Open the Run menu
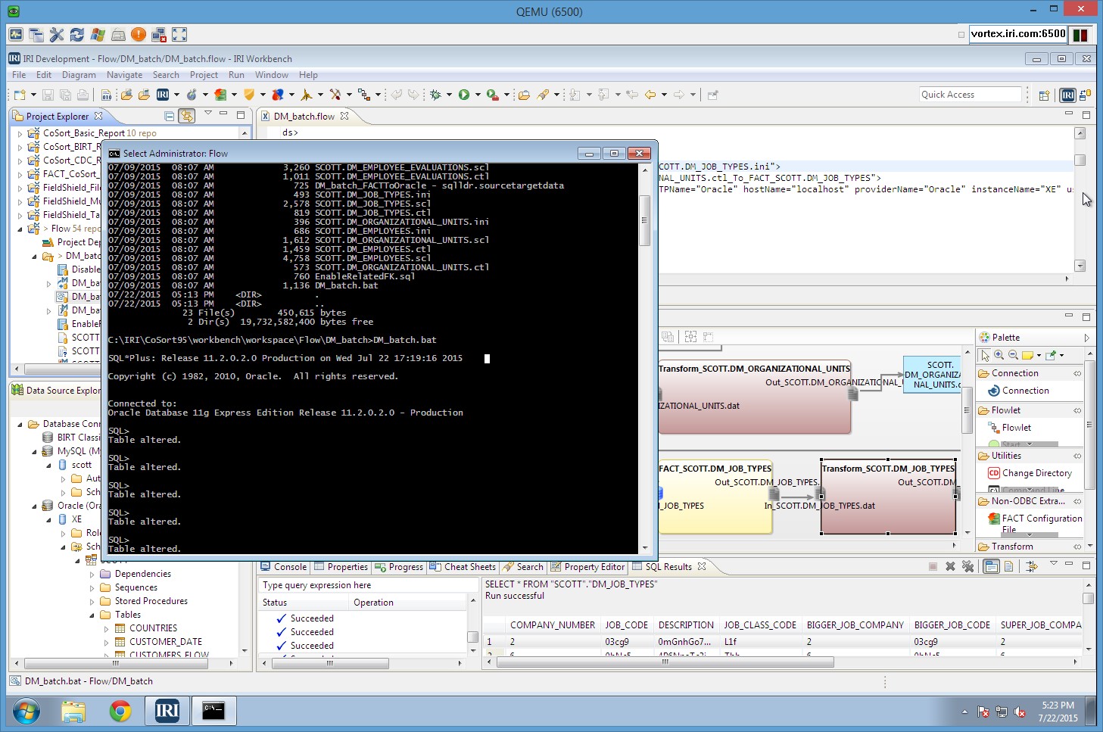Screen dimensions: 1103x732 click(x=236, y=75)
